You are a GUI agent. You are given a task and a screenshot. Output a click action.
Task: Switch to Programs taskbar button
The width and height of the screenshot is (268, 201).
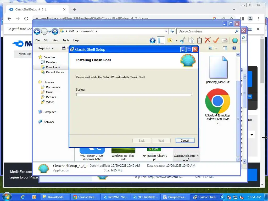175,197
